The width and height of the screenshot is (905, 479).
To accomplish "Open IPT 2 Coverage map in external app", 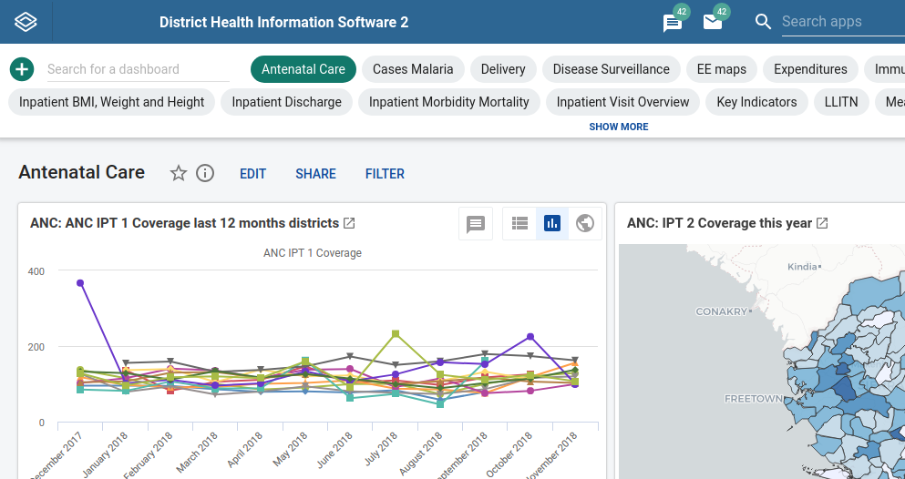I will pos(822,223).
